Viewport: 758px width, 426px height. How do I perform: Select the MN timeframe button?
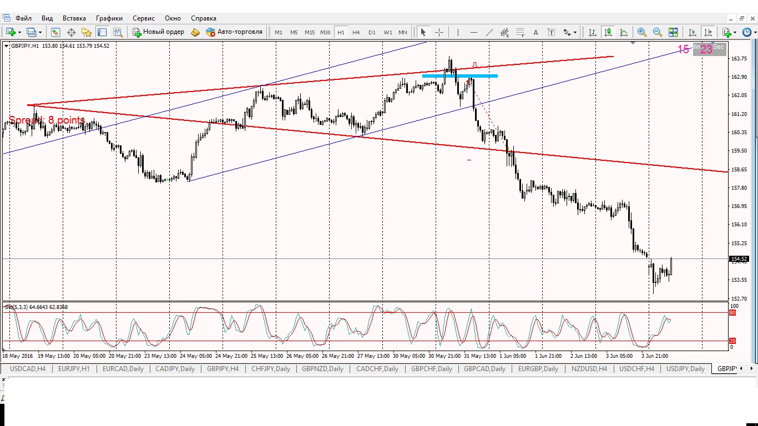click(403, 32)
